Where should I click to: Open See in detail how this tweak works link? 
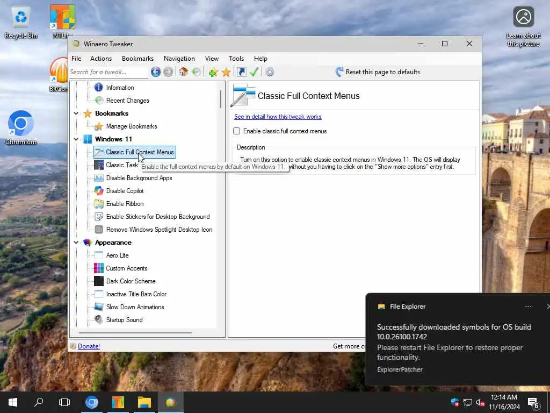click(278, 117)
